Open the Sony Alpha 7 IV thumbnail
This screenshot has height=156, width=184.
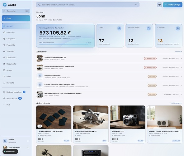[128, 117]
